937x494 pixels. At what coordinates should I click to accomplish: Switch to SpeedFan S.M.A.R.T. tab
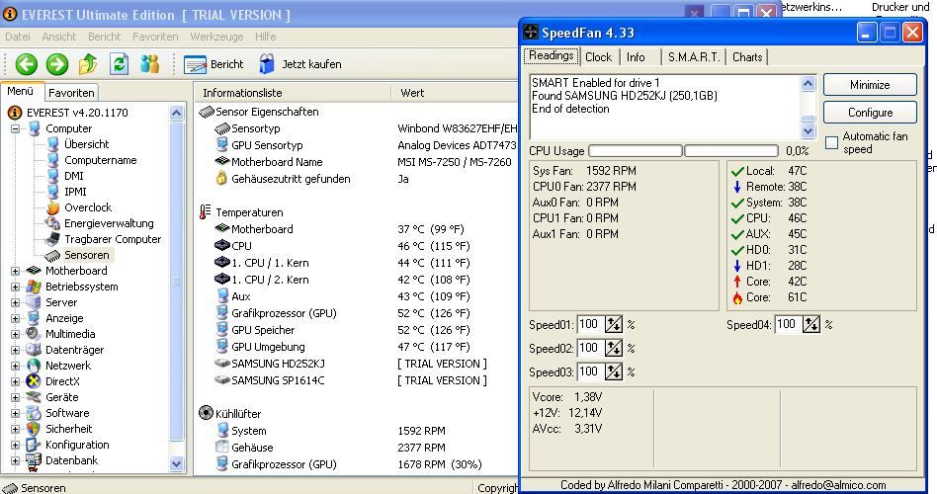(693, 56)
